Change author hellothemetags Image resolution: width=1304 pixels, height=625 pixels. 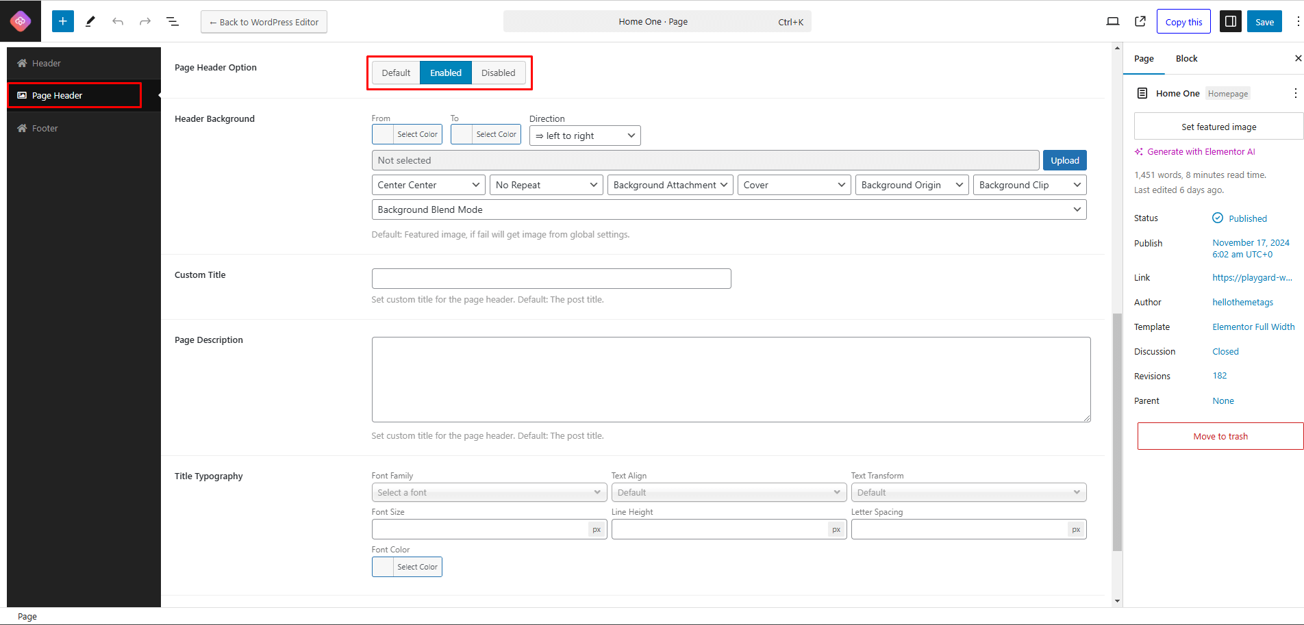(x=1242, y=302)
